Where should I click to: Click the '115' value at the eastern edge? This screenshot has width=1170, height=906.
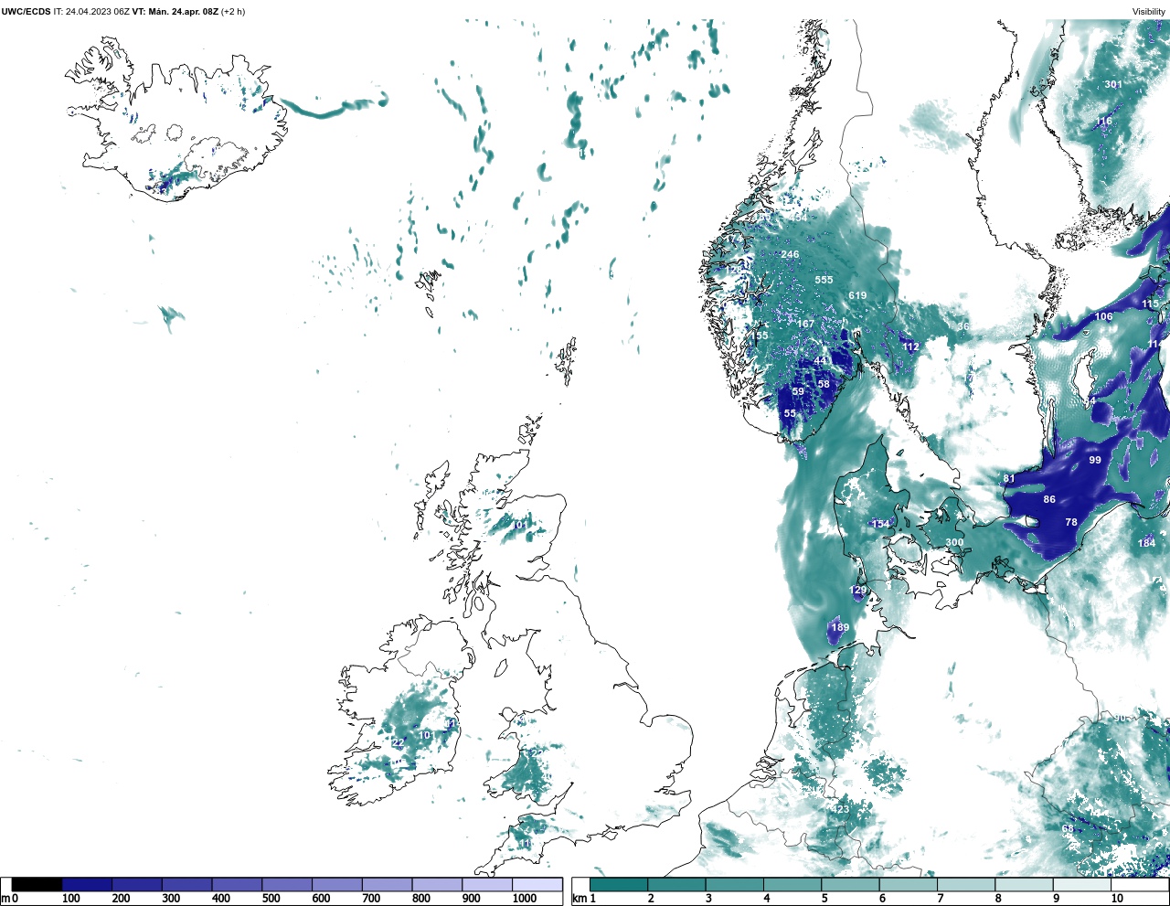click(1150, 304)
